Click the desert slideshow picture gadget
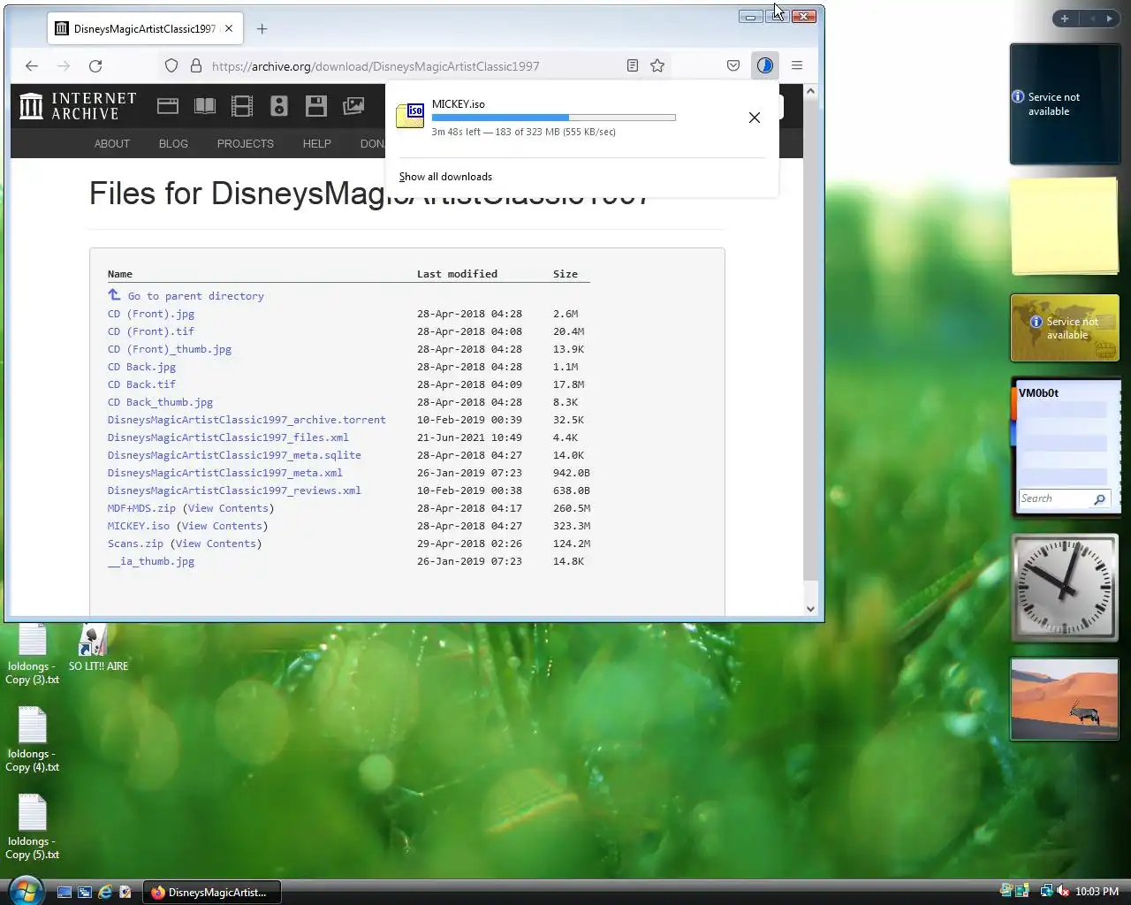This screenshot has height=905, width=1131. pos(1065,699)
